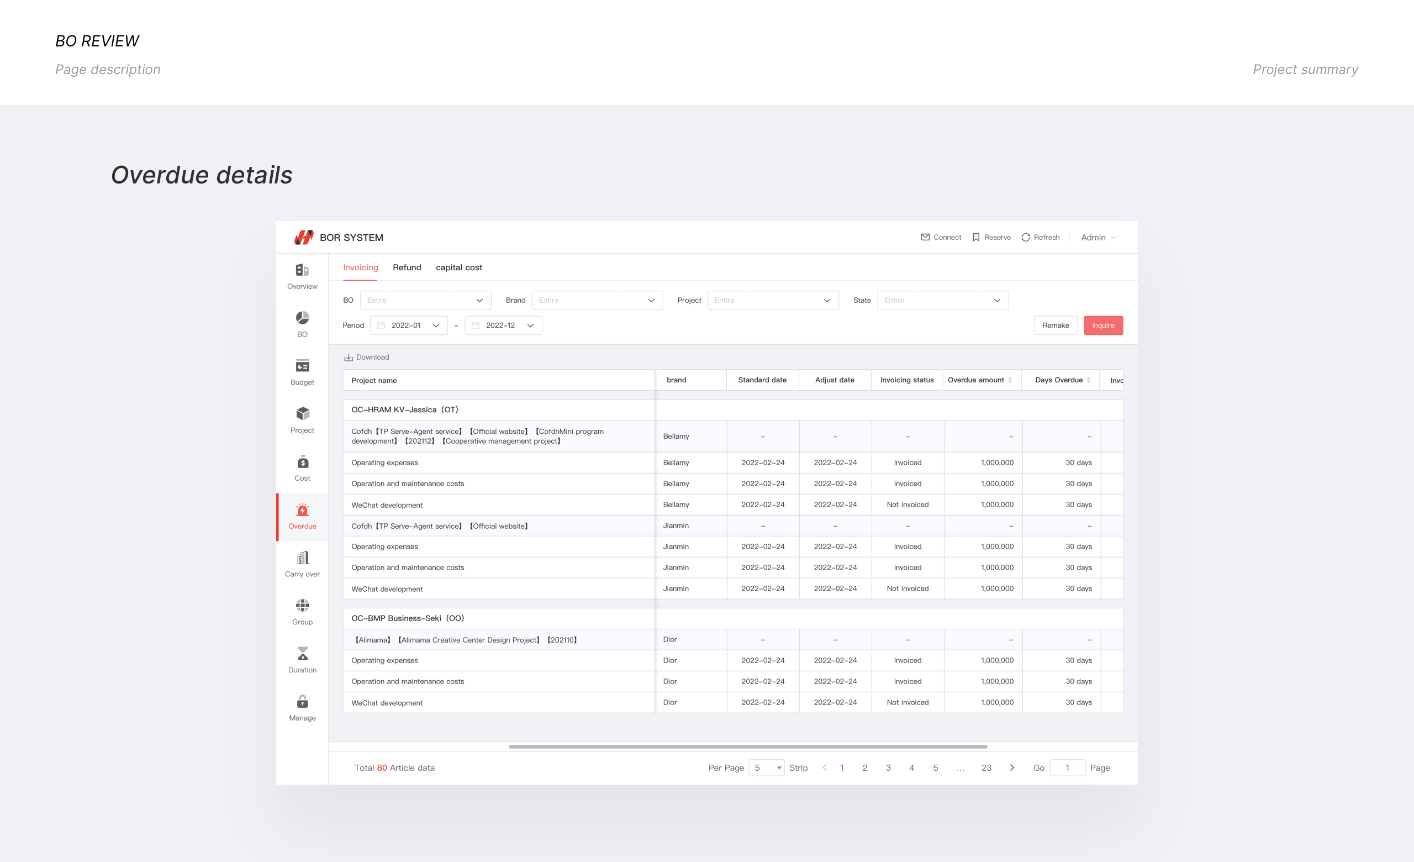Open the Duration hourglass icon
Viewport: 1414px width, 862px height.
click(x=303, y=654)
